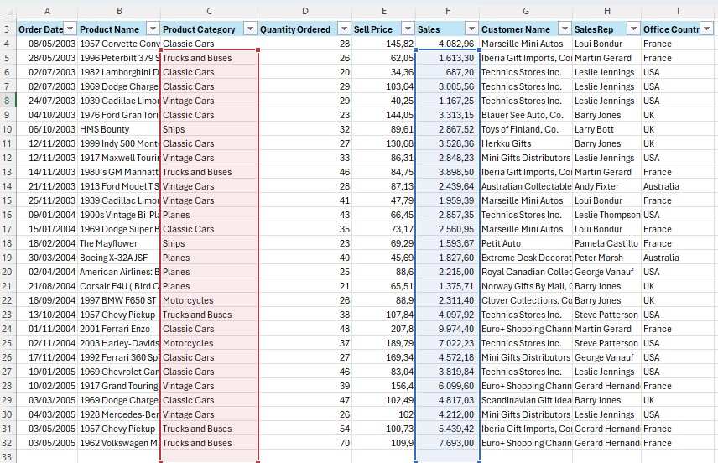
Task: Select column C by its header letter
Action: pos(209,10)
